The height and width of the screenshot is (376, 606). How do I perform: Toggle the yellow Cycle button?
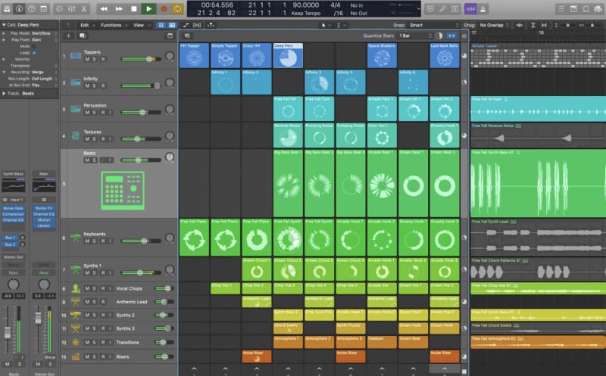177,8
